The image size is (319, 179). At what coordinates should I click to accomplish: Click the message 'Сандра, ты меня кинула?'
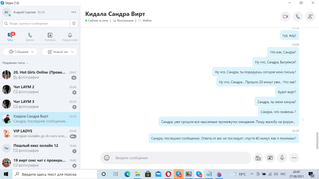pyautogui.click(x=277, y=102)
